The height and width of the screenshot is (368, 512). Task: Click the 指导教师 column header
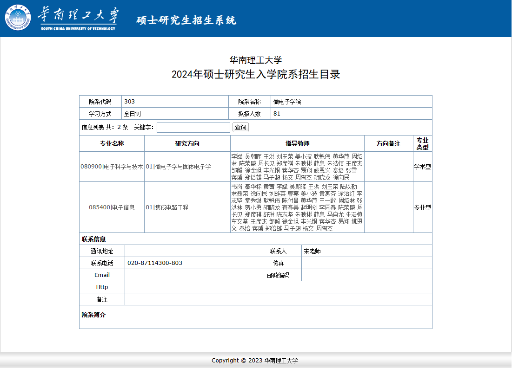[x=297, y=143]
